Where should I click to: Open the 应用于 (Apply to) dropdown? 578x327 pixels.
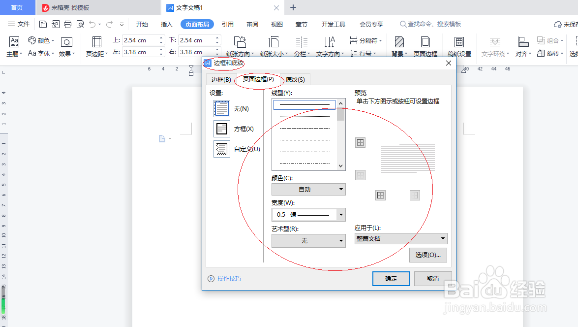tap(442, 238)
